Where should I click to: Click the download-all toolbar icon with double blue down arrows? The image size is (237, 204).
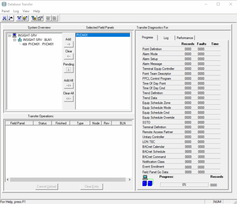point(4,18)
